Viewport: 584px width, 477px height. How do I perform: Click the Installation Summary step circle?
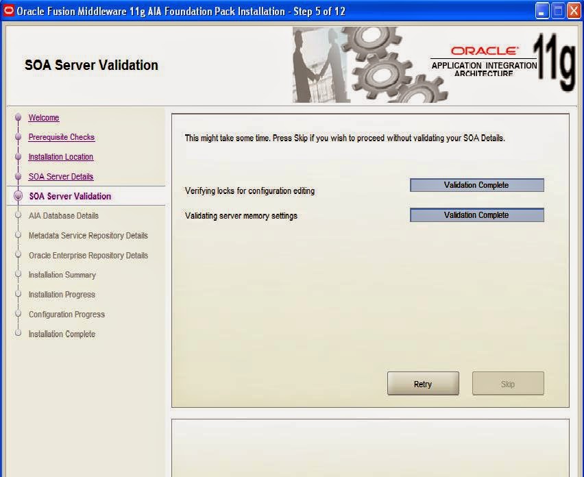tap(16, 275)
